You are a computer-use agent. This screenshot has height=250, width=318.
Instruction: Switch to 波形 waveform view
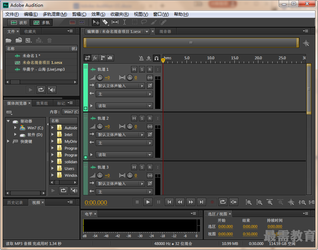click(19, 22)
